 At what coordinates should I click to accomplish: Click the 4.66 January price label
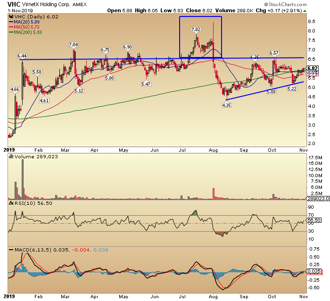pos(15,89)
